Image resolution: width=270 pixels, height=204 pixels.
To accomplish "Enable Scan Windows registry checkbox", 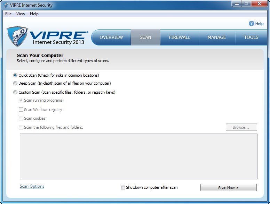I will coord(21,110).
